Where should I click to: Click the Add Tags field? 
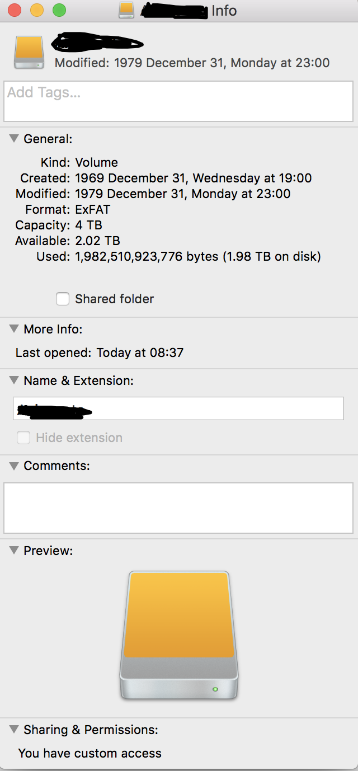coord(178,101)
